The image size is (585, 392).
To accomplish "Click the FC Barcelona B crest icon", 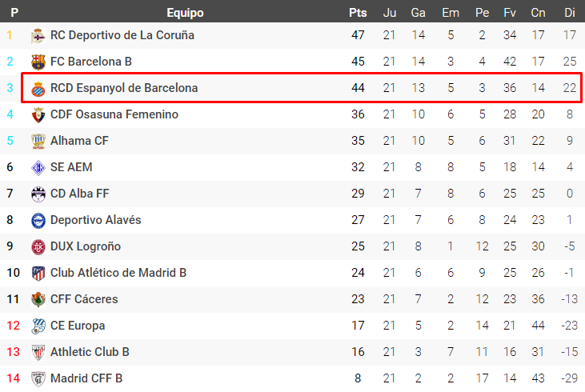I will 38,62.
